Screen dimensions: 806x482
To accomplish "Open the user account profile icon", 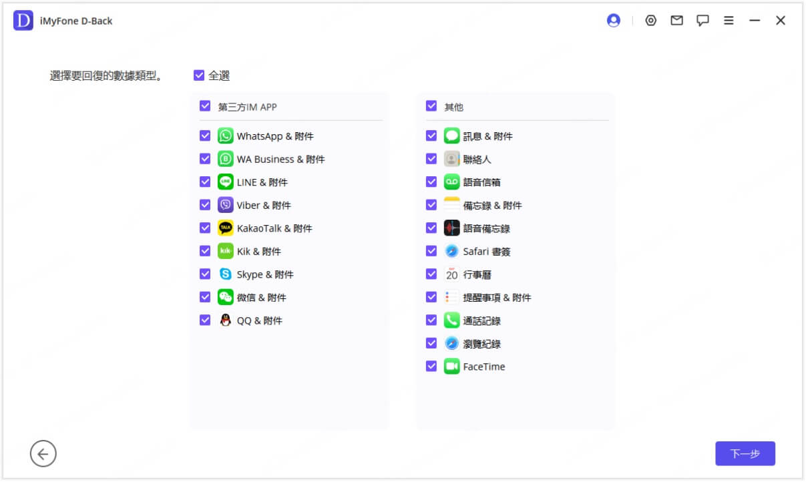I will [x=613, y=21].
